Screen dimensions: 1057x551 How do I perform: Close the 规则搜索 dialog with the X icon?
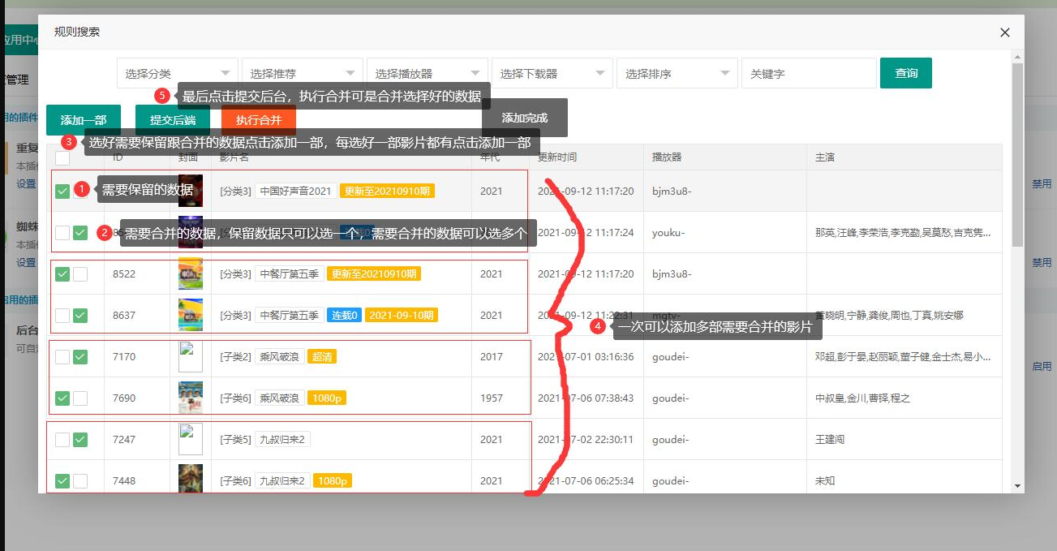[1005, 32]
